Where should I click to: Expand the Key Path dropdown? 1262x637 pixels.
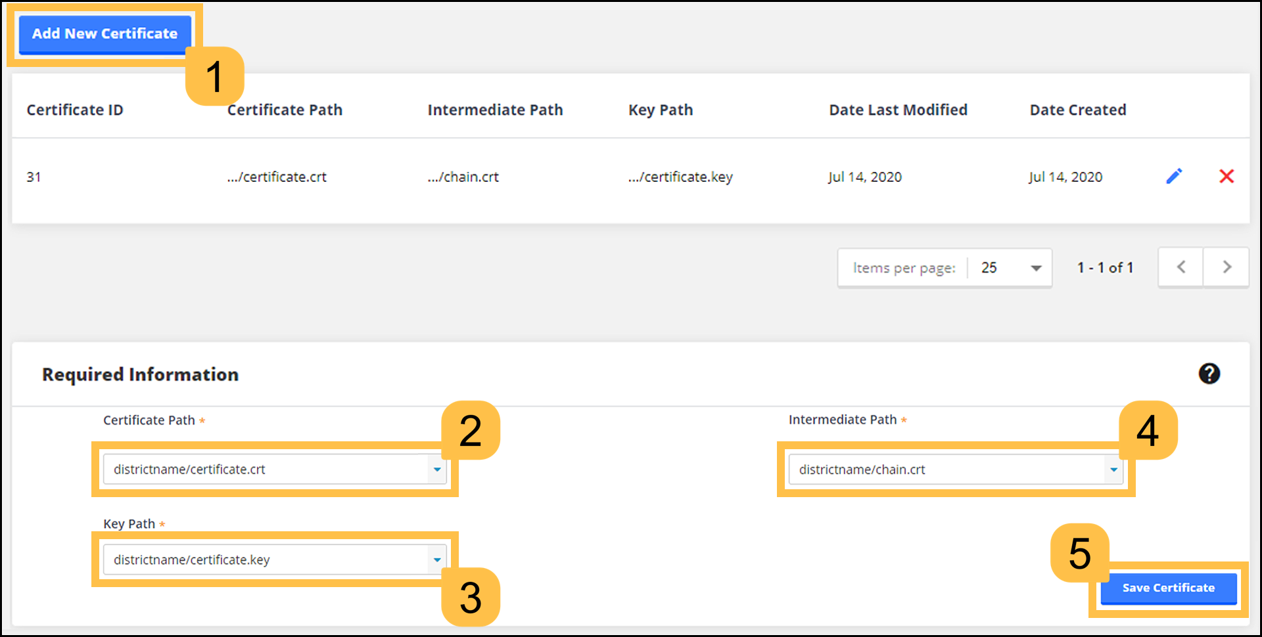437,560
